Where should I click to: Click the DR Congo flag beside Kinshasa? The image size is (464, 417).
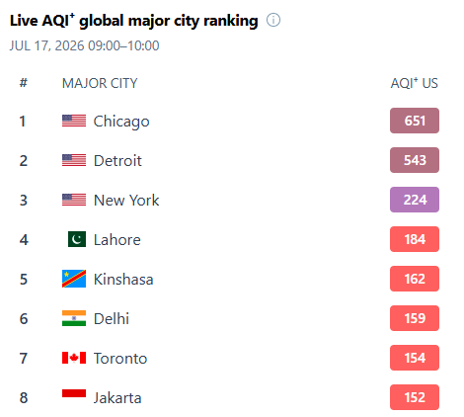74,279
